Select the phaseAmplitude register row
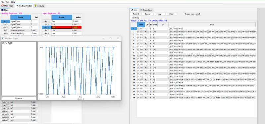 click(x=19, y=30)
